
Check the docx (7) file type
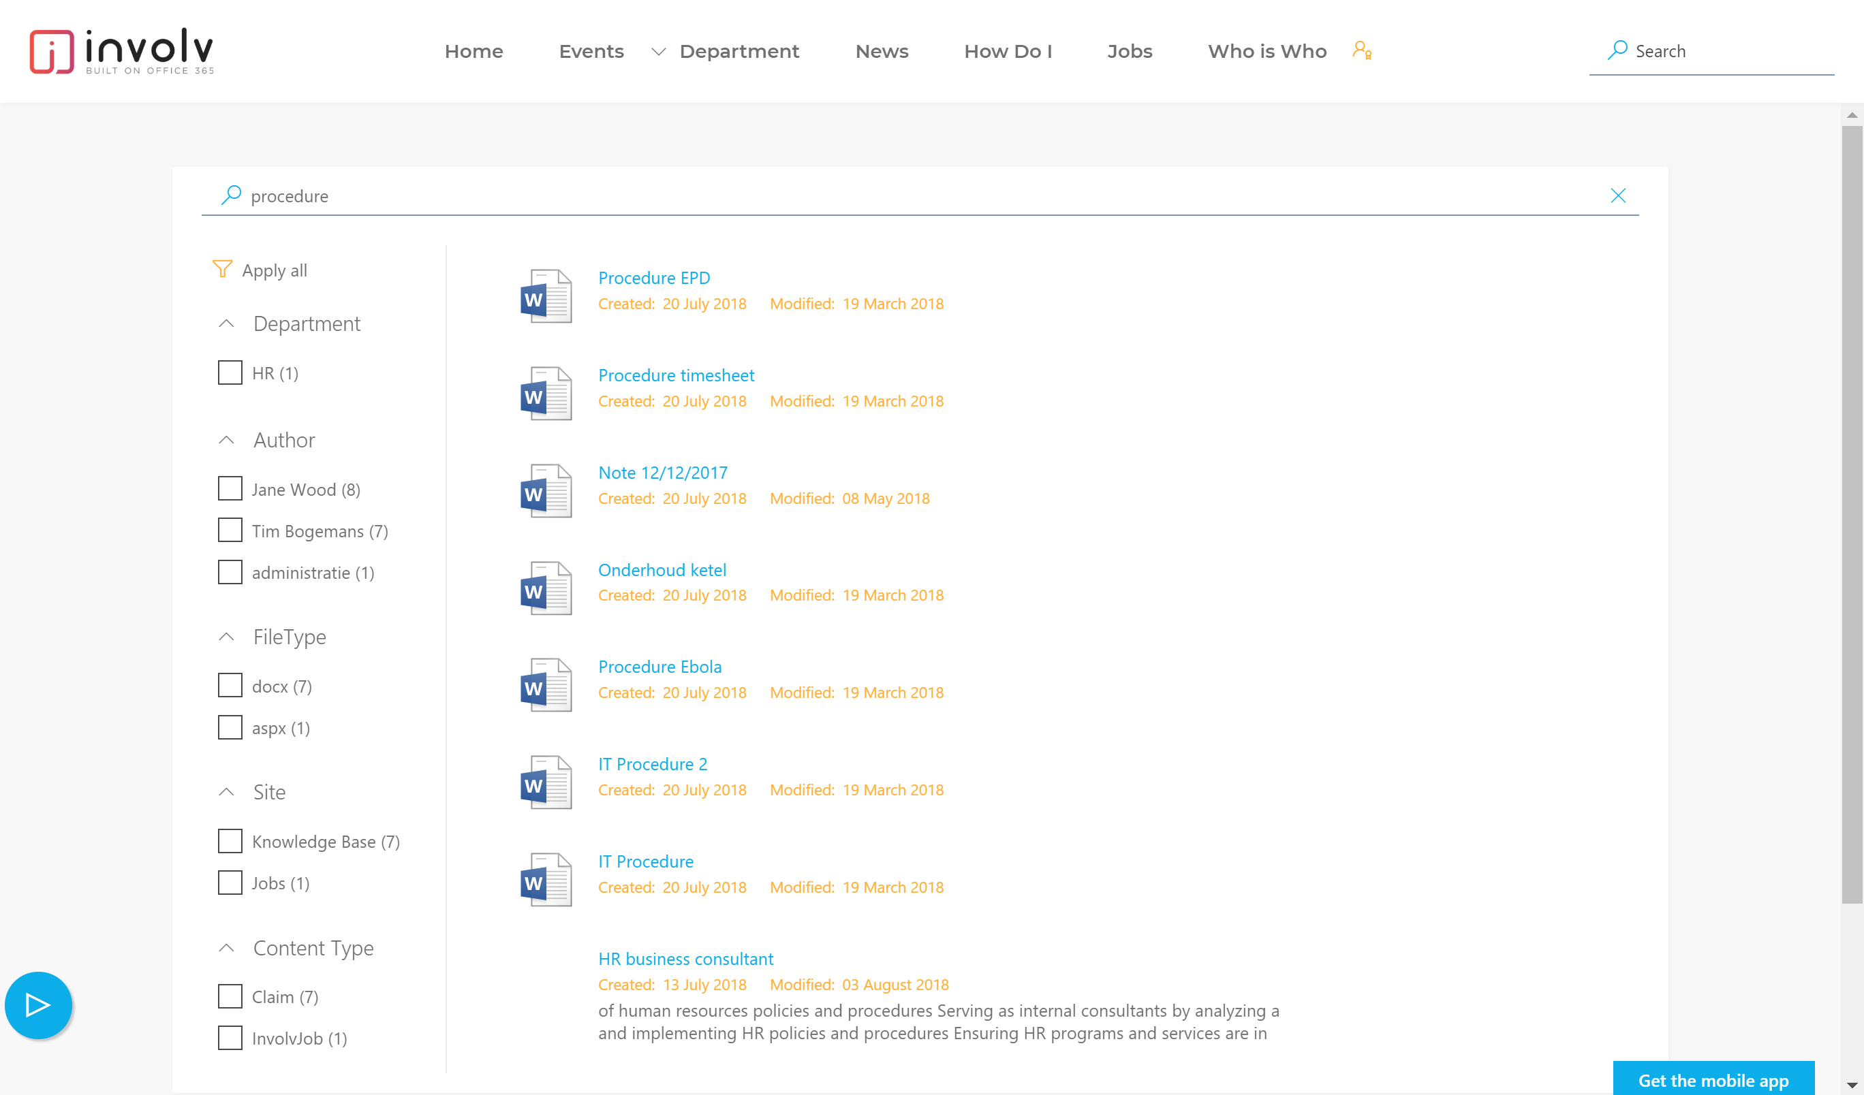pyautogui.click(x=230, y=685)
